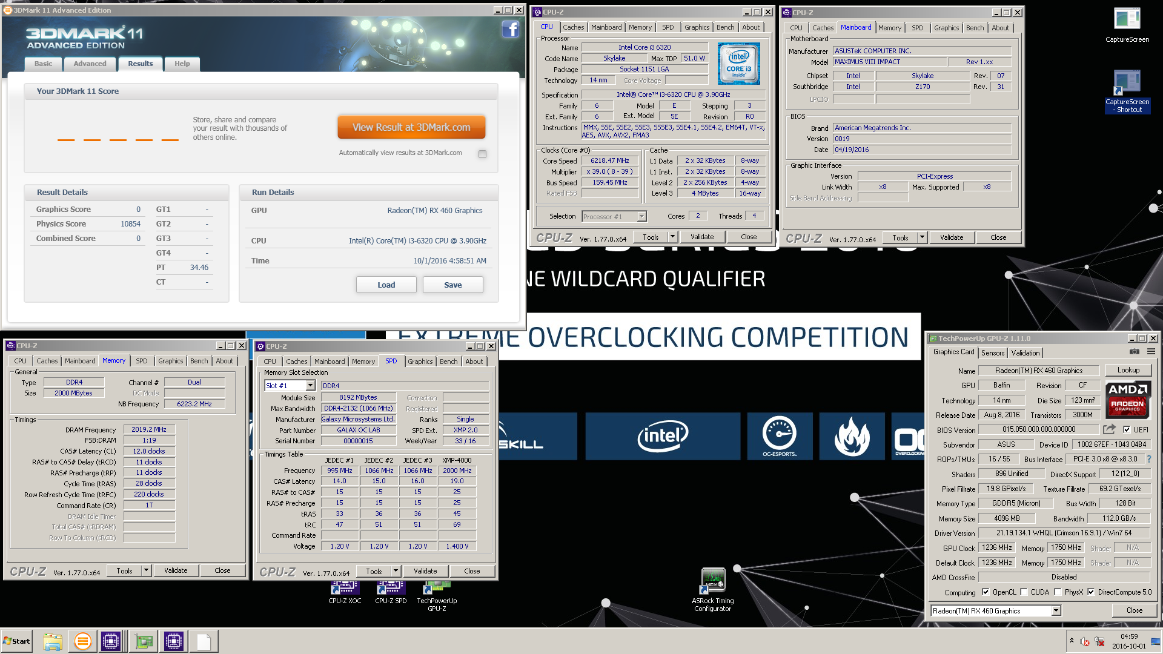This screenshot has height=654, width=1163.
Task: Toggle the OpenCL checkbox
Action: 986,592
